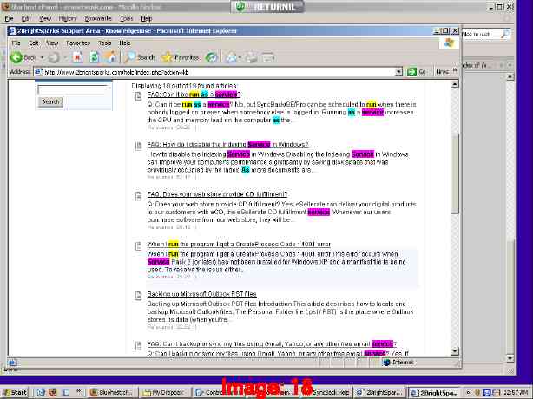
Task: Click IE status bar Internet zone indicator
Action: click(399, 362)
